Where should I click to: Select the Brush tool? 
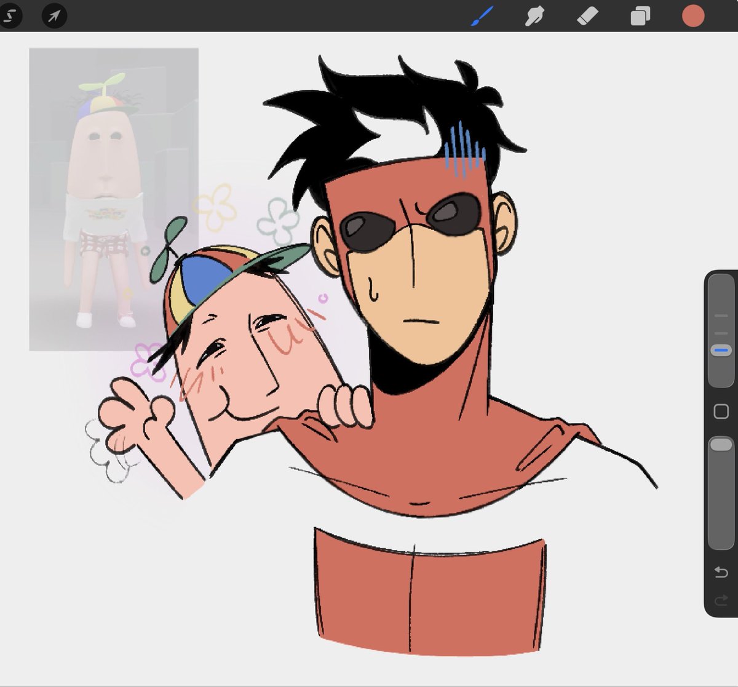(482, 16)
